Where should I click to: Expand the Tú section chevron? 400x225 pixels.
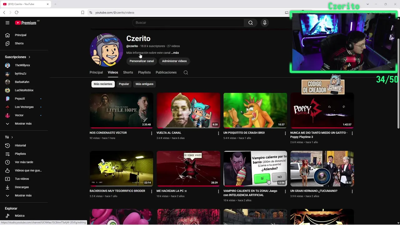(x=12, y=137)
